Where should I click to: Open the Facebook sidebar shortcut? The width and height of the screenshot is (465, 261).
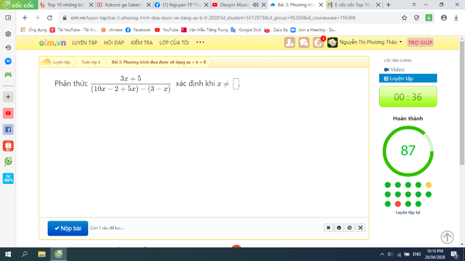pyautogui.click(x=8, y=130)
